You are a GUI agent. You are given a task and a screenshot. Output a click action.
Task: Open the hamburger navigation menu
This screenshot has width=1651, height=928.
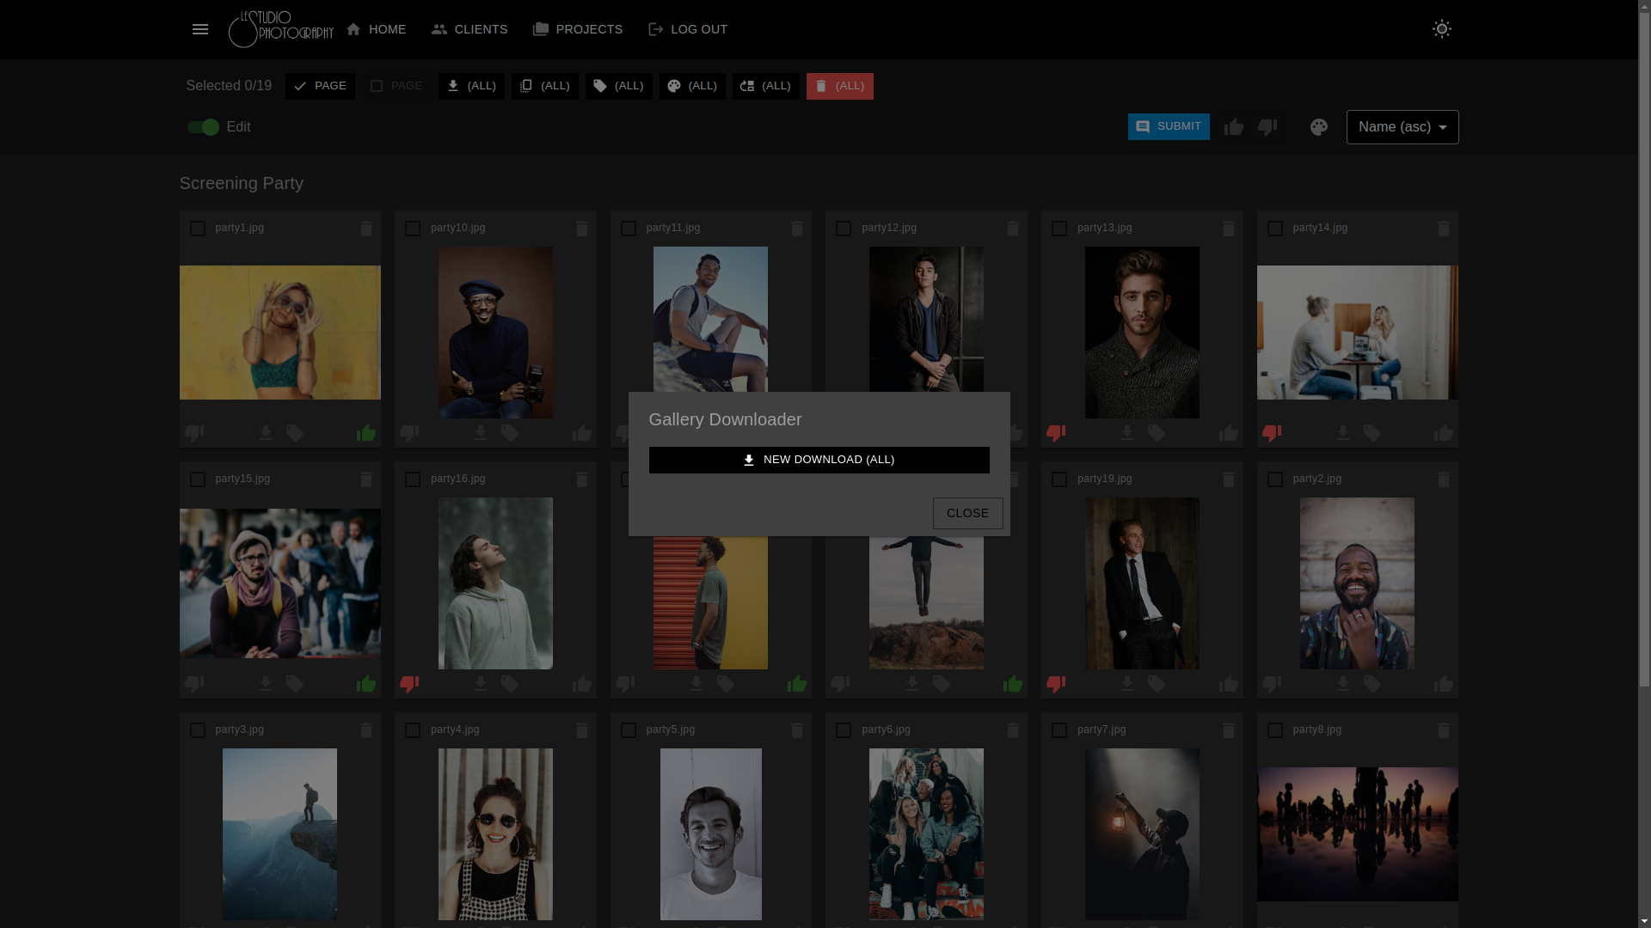coord(200,29)
